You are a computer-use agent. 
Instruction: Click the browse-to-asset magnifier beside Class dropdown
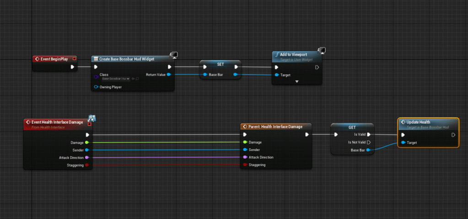click(x=137, y=79)
